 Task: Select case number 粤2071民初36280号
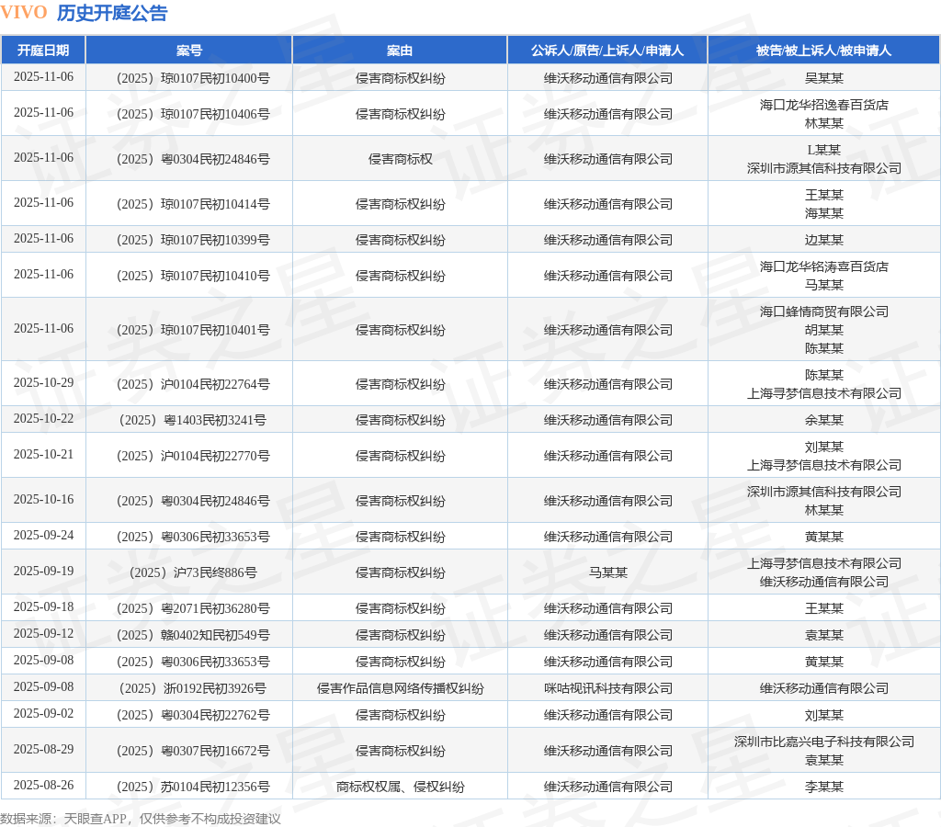tap(193, 608)
